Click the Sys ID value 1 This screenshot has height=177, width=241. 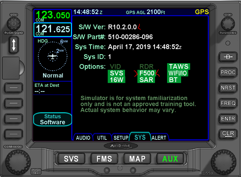109,57
